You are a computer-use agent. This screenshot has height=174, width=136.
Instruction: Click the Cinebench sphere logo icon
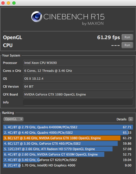(x=37, y=17)
